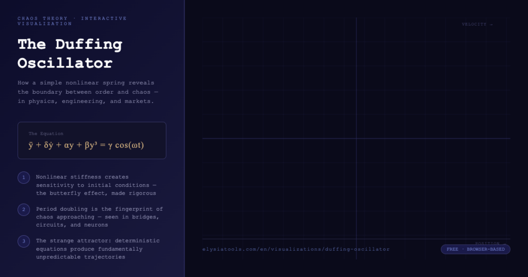Click 'The Equation' caption text
The width and height of the screenshot is (528, 277).
tap(46, 133)
